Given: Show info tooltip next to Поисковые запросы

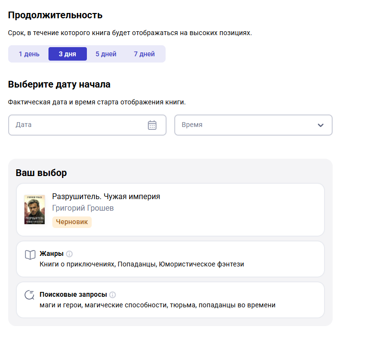Looking at the screenshot, I should (112, 295).
